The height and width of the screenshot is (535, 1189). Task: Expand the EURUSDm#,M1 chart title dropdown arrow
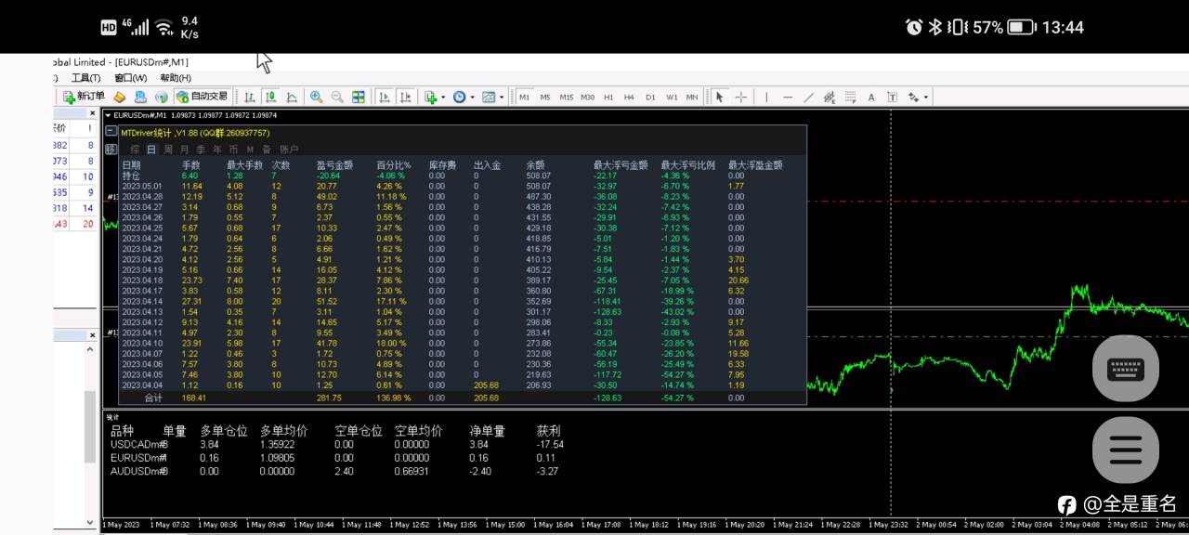108,115
